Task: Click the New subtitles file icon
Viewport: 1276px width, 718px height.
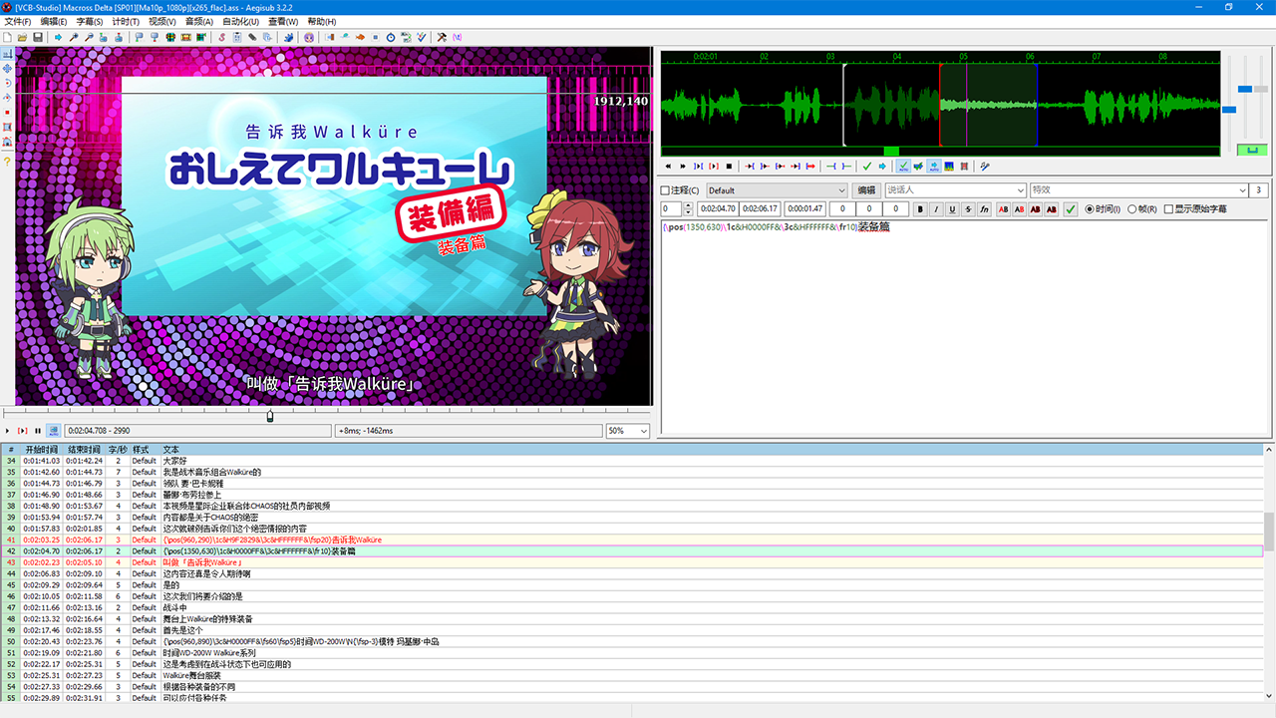Action: click(x=7, y=37)
